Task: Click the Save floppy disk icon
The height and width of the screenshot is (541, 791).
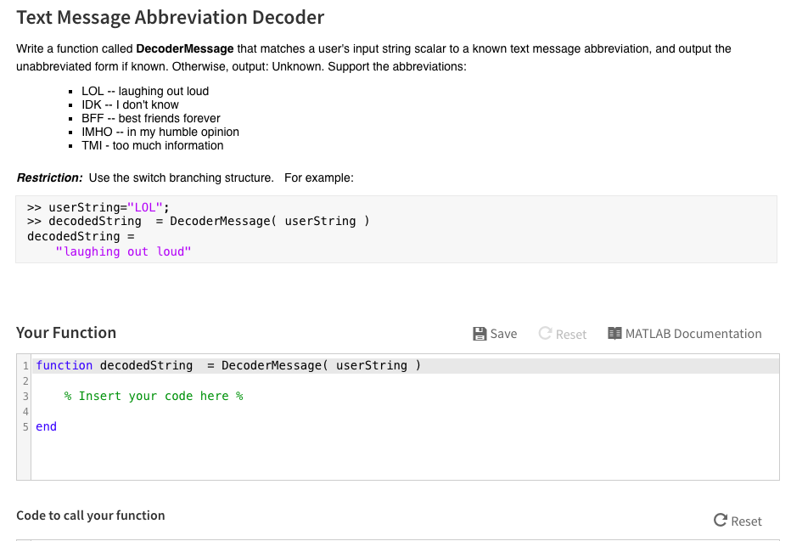Action: pos(480,334)
